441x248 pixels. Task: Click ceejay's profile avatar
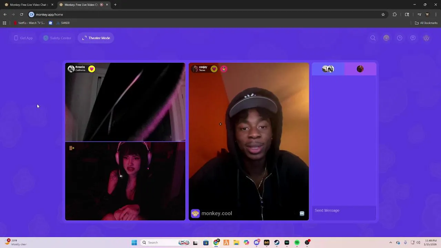pyautogui.click(x=195, y=69)
